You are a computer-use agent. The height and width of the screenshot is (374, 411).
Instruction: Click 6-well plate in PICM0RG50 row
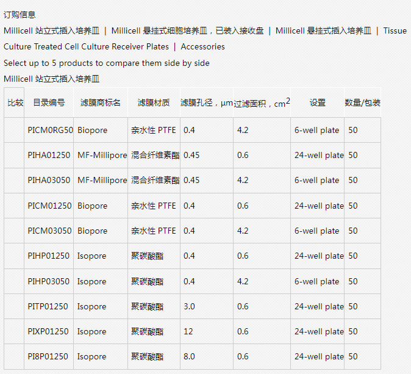pyautogui.click(x=316, y=130)
